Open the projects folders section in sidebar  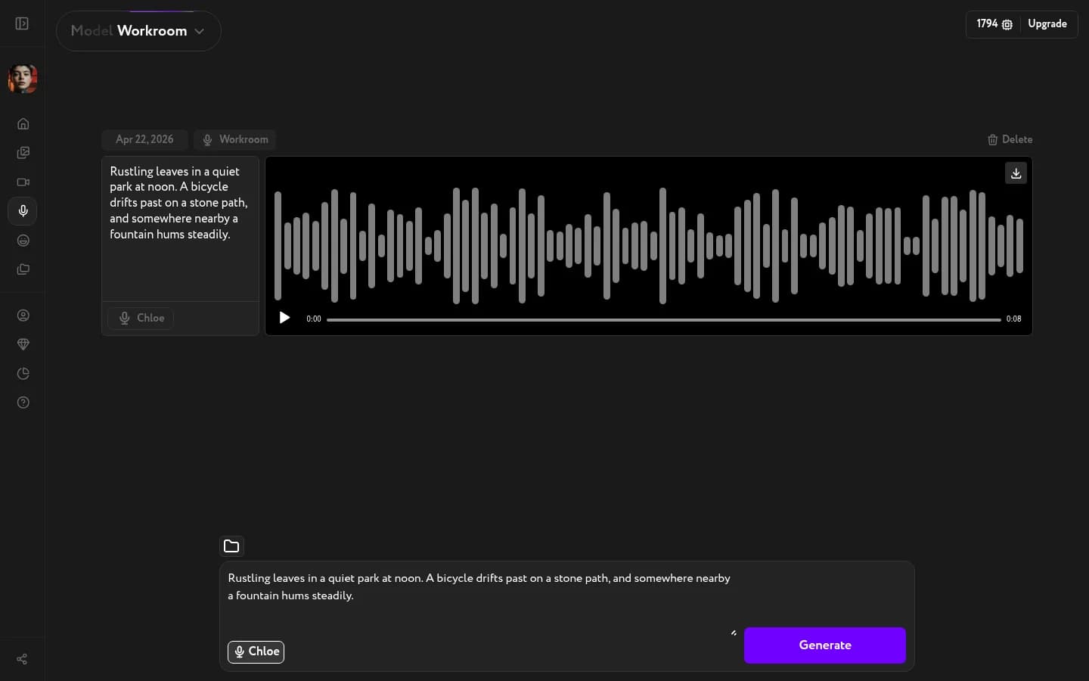23,270
